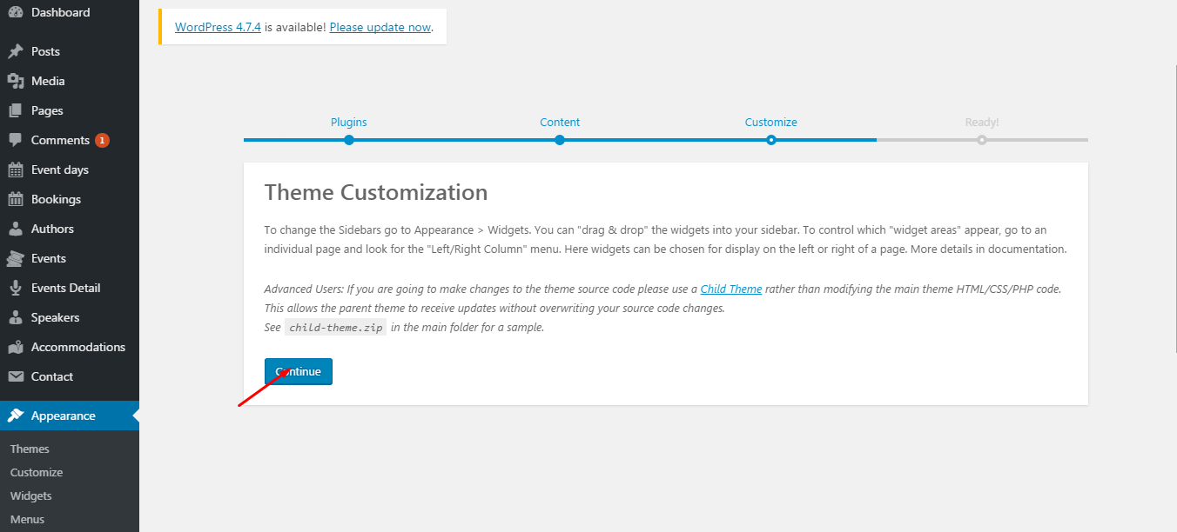Click the Accommodations icon
This screenshot has width=1177, height=532.
(16, 347)
